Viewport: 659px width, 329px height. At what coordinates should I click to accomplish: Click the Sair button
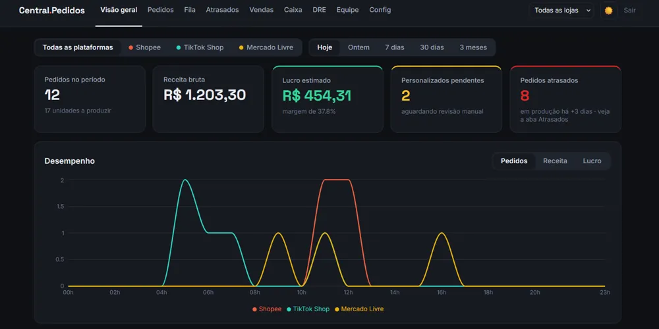click(x=629, y=11)
